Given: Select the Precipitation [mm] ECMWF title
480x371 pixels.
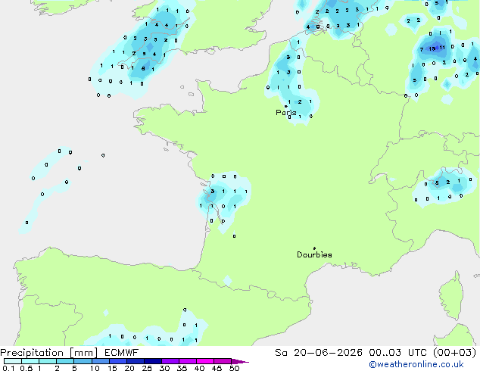Looking at the screenshot, I should pos(70,353).
